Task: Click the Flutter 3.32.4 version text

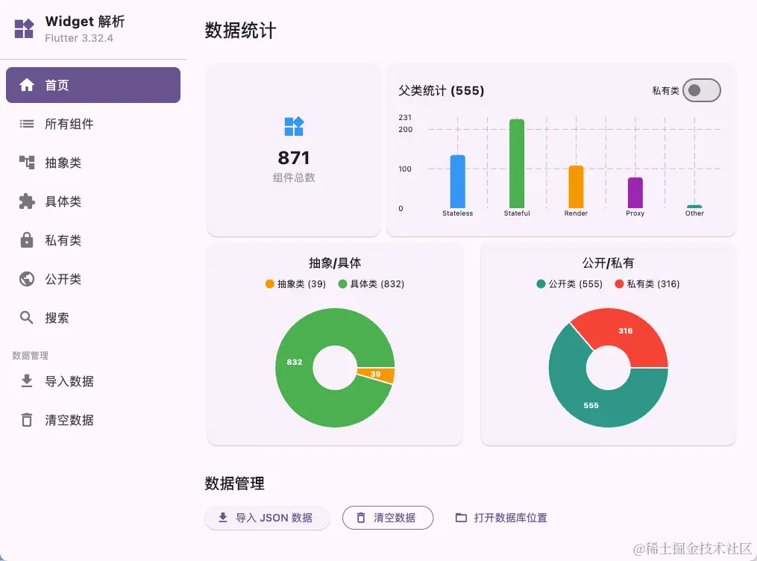Action: click(x=79, y=38)
